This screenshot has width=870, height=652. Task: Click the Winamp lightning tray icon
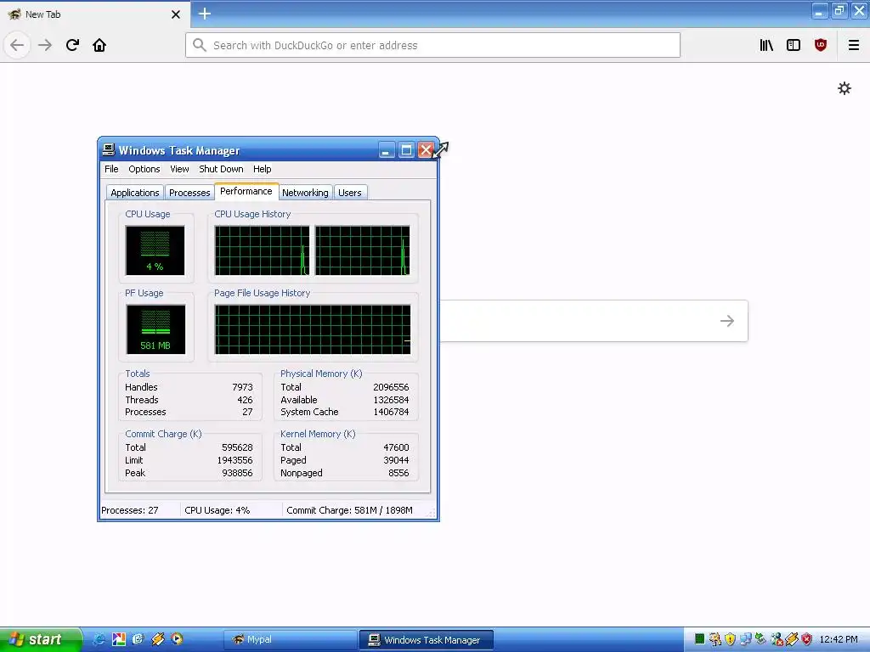click(792, 639)
